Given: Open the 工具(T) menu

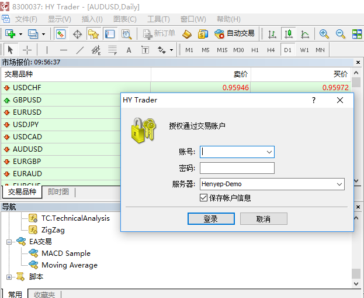Looking at the screenshot, I should (158, 19).
